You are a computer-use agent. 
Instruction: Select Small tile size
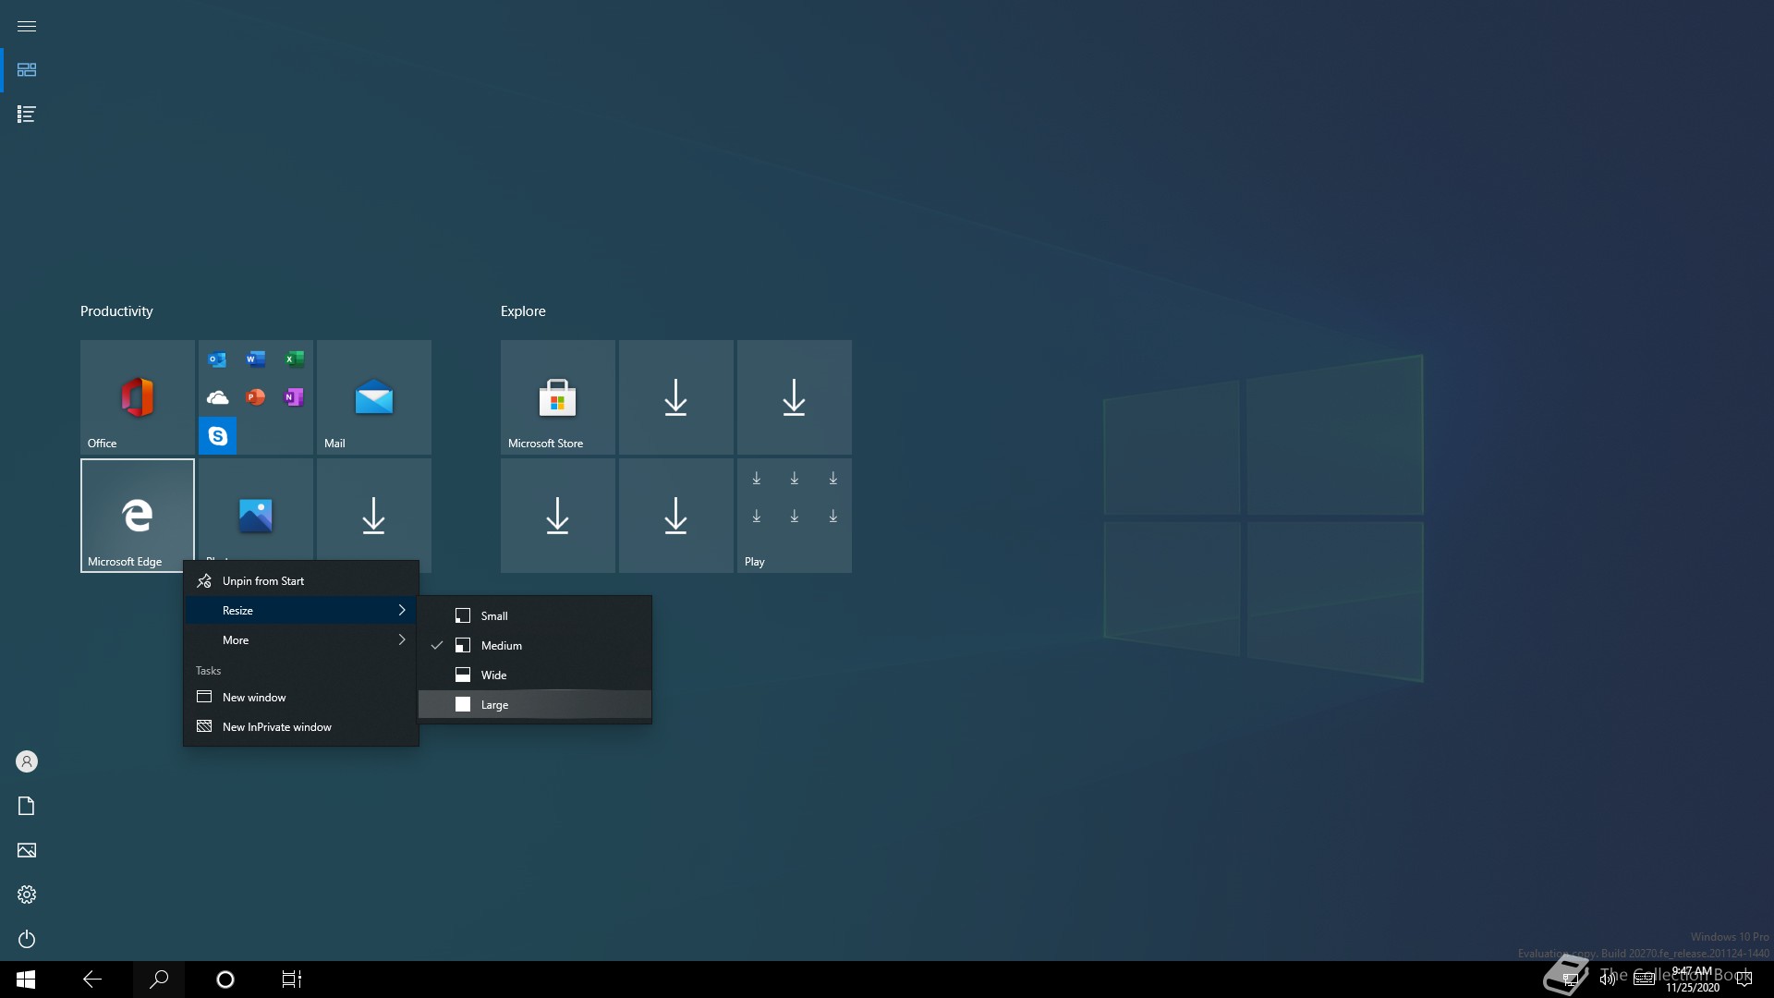click(x=535, y=615)
